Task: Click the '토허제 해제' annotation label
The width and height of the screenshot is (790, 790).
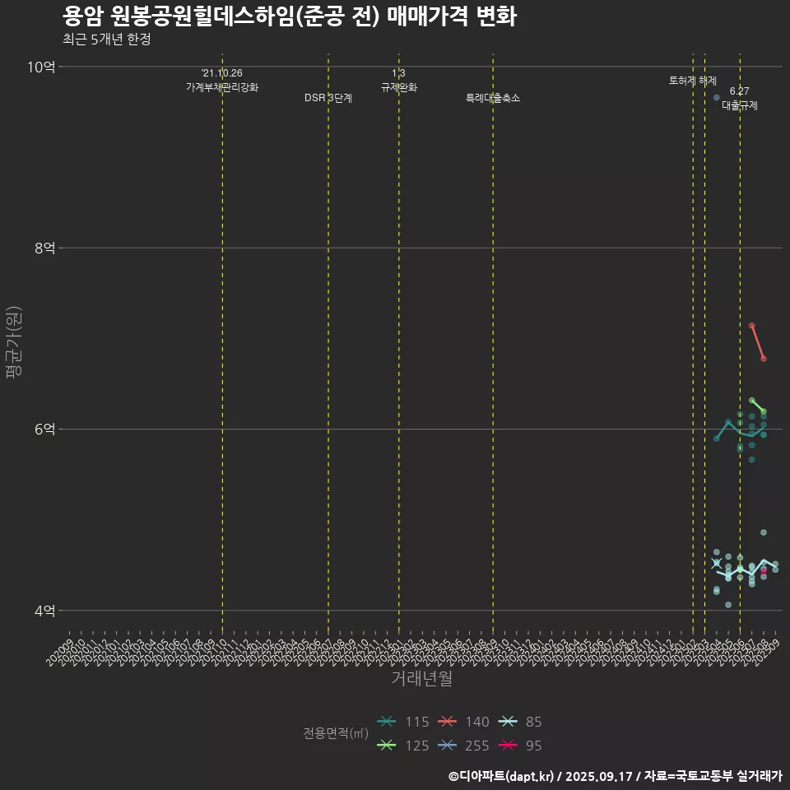Action: (x=693, y=81)
